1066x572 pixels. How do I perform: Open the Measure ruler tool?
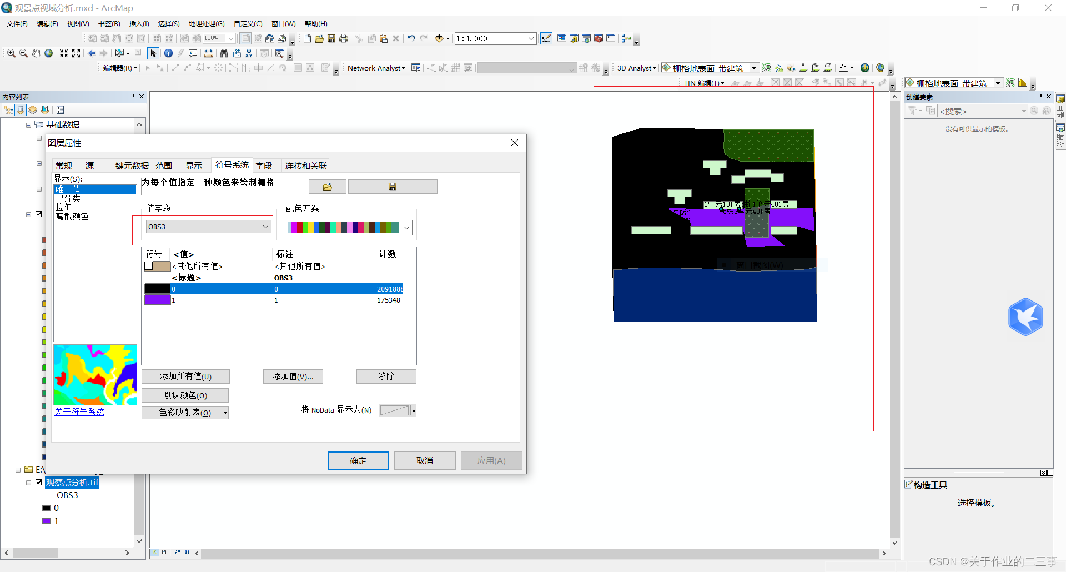point(209,53)
